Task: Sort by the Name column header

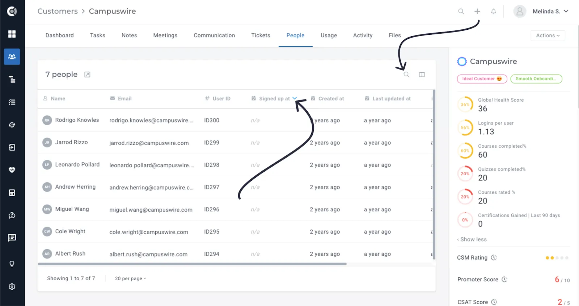Action: [58, 98]
